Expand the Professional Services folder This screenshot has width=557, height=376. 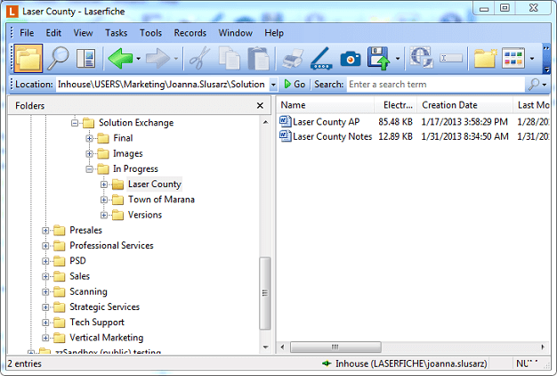[45, 246]
